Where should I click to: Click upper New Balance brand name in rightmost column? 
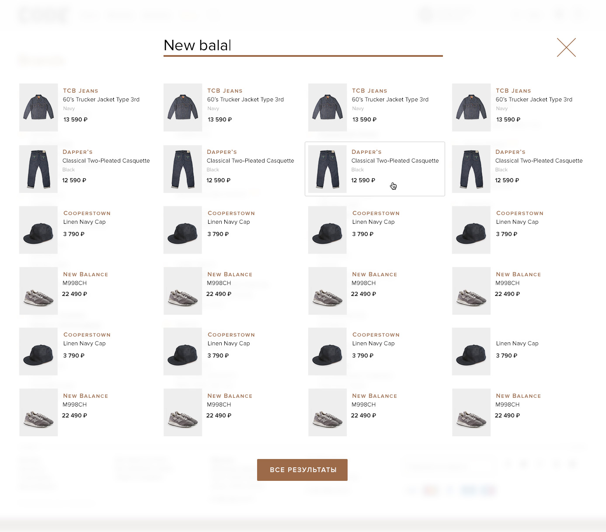519,275
